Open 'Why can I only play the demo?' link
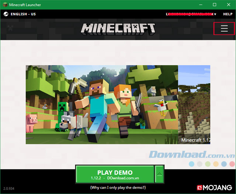 tap(118, 187)
